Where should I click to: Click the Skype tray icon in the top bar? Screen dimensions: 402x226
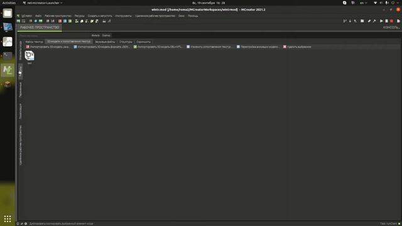(345, 3)
